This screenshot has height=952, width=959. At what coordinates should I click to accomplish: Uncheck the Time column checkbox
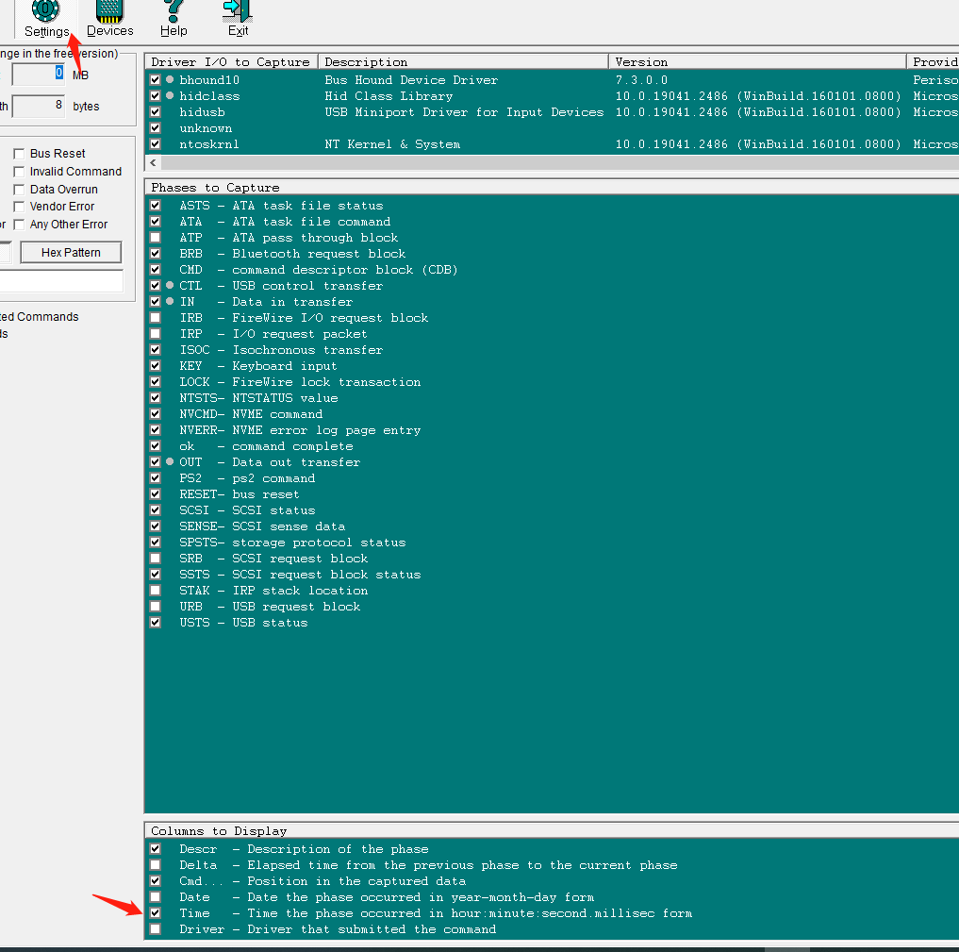(156, 912)
